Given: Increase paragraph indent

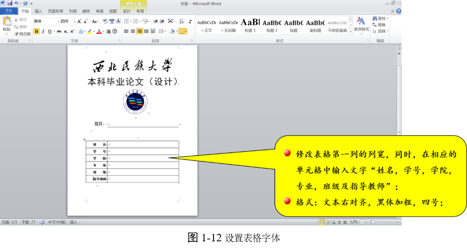Looking at the screenshot, I should tap(162, 22).
